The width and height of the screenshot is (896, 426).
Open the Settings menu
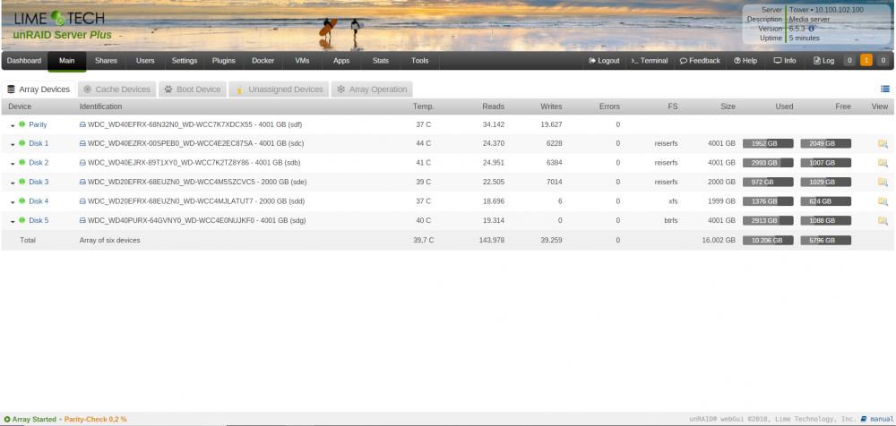(185, 61)
